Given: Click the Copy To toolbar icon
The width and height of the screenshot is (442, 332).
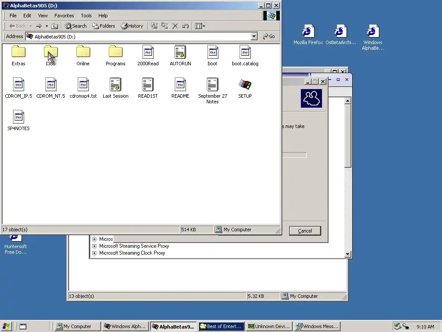Looking at the screenshot, I should pyautogui.click(x=164, y=26).
